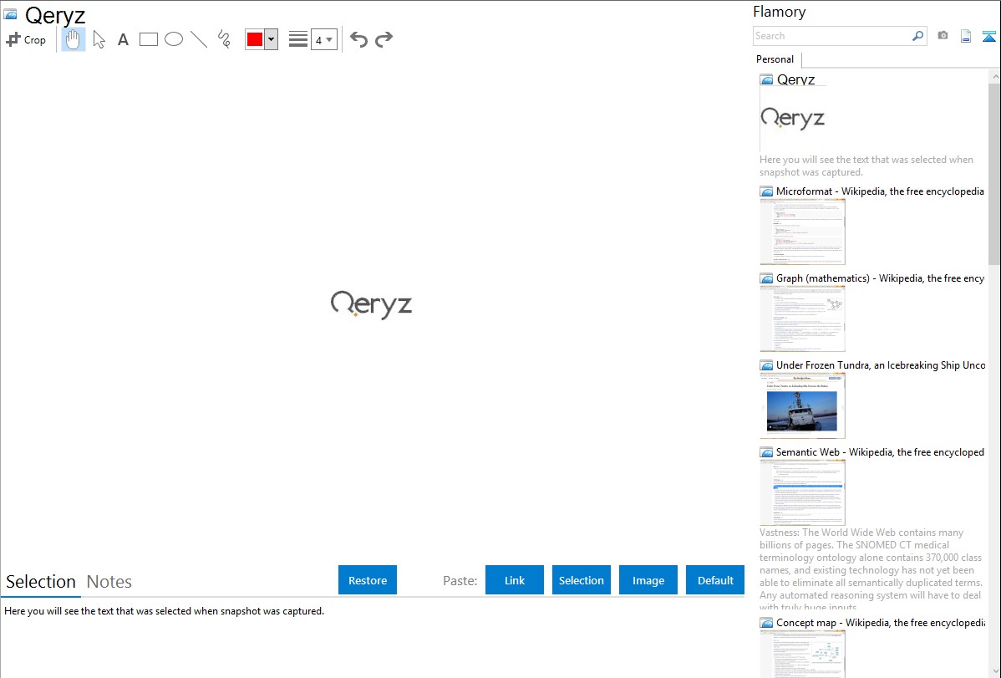Click the selection placeholder text in bottom pane
1001x678 pixels.
(x=164, y=611)
